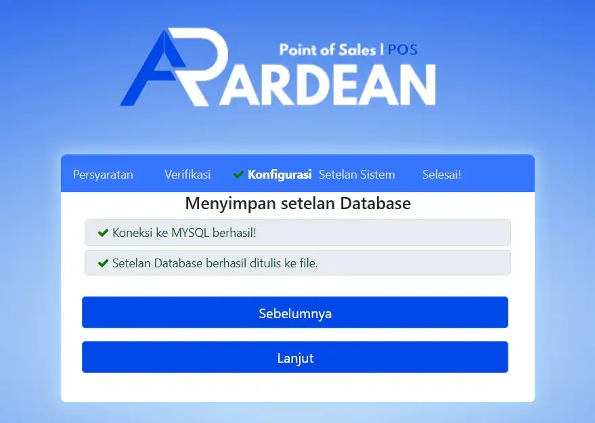Click the Sebelumnya button to go back
The width and height of the screenshot is (595, 423).
(295, 312)
